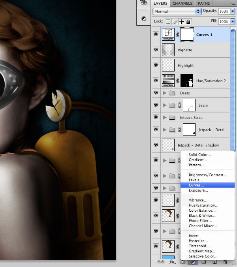Hide the Vignette layer

156,49
